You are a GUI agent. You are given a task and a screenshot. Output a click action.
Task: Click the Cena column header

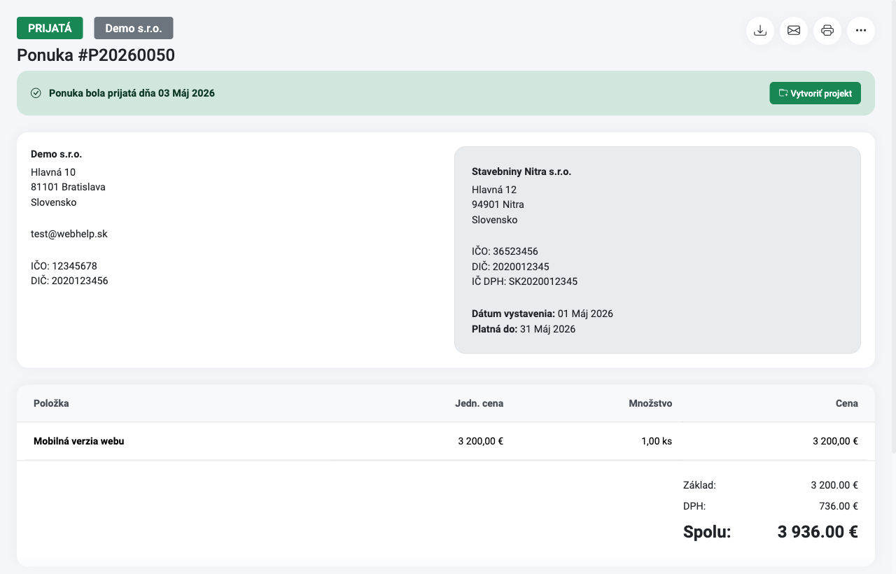pos(846,403)
